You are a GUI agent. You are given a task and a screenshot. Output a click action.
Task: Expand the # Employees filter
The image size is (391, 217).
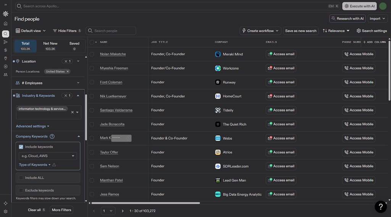tap(78, 83)
